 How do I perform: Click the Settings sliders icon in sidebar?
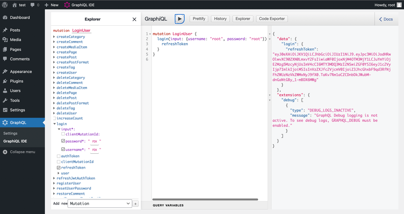pyautogui.click(x=5, y=110)
